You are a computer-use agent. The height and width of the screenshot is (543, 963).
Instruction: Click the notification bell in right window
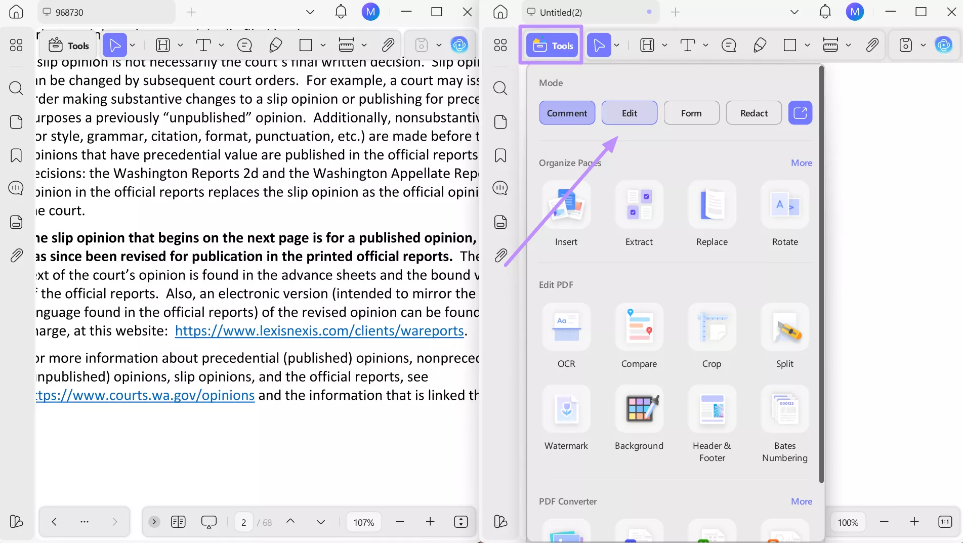coord(825,12)
